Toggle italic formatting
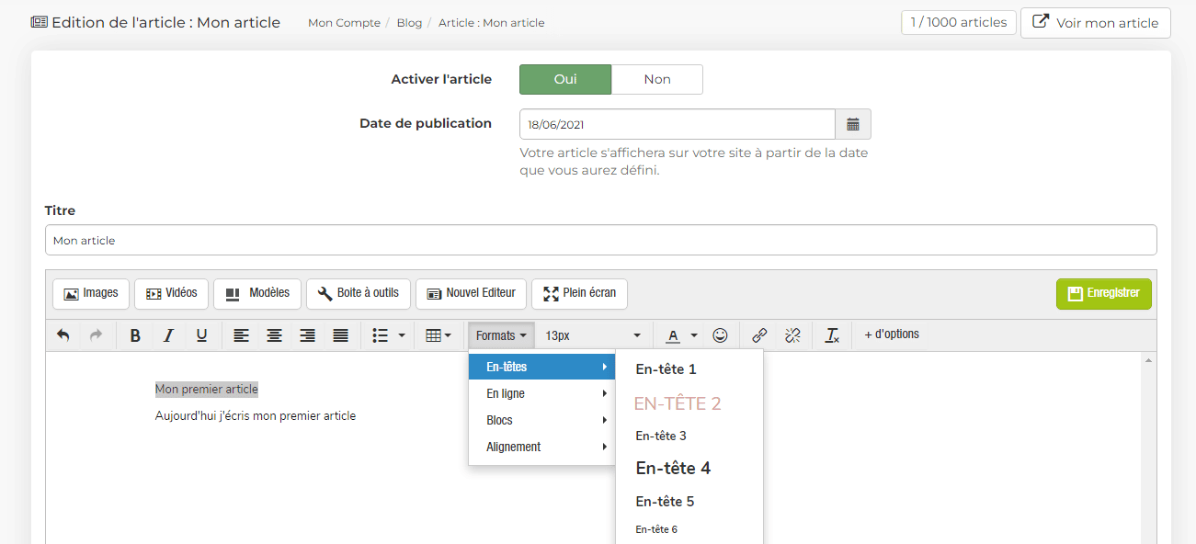The height and width of the screenshot is (544, 1196). 168,335
